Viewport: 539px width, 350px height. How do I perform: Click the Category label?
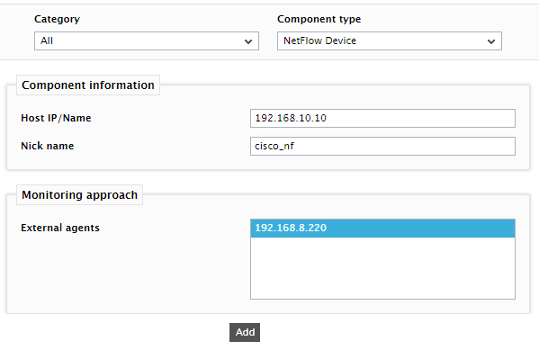tap(57, 19)
